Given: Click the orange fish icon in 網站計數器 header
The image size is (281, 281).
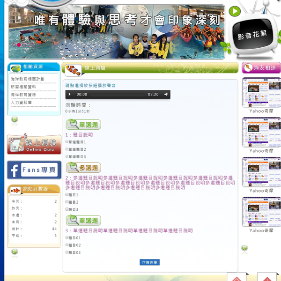Looking at the screenshot, I should tap(15, 191).
